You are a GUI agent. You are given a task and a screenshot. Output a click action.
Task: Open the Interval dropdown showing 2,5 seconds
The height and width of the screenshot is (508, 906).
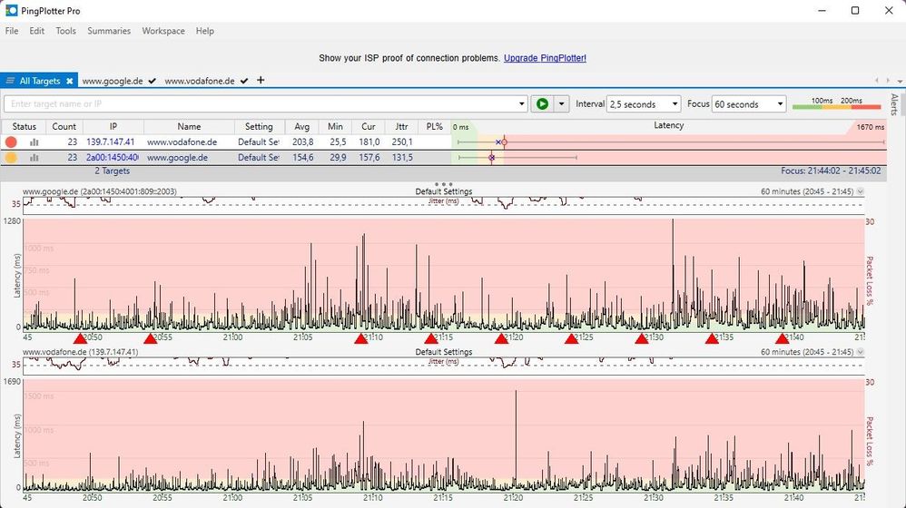click(644, 104)
